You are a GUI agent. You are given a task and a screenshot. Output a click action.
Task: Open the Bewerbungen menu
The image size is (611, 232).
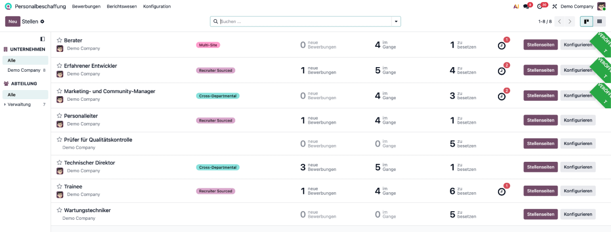pyautogui.click(x=86, y=7)
